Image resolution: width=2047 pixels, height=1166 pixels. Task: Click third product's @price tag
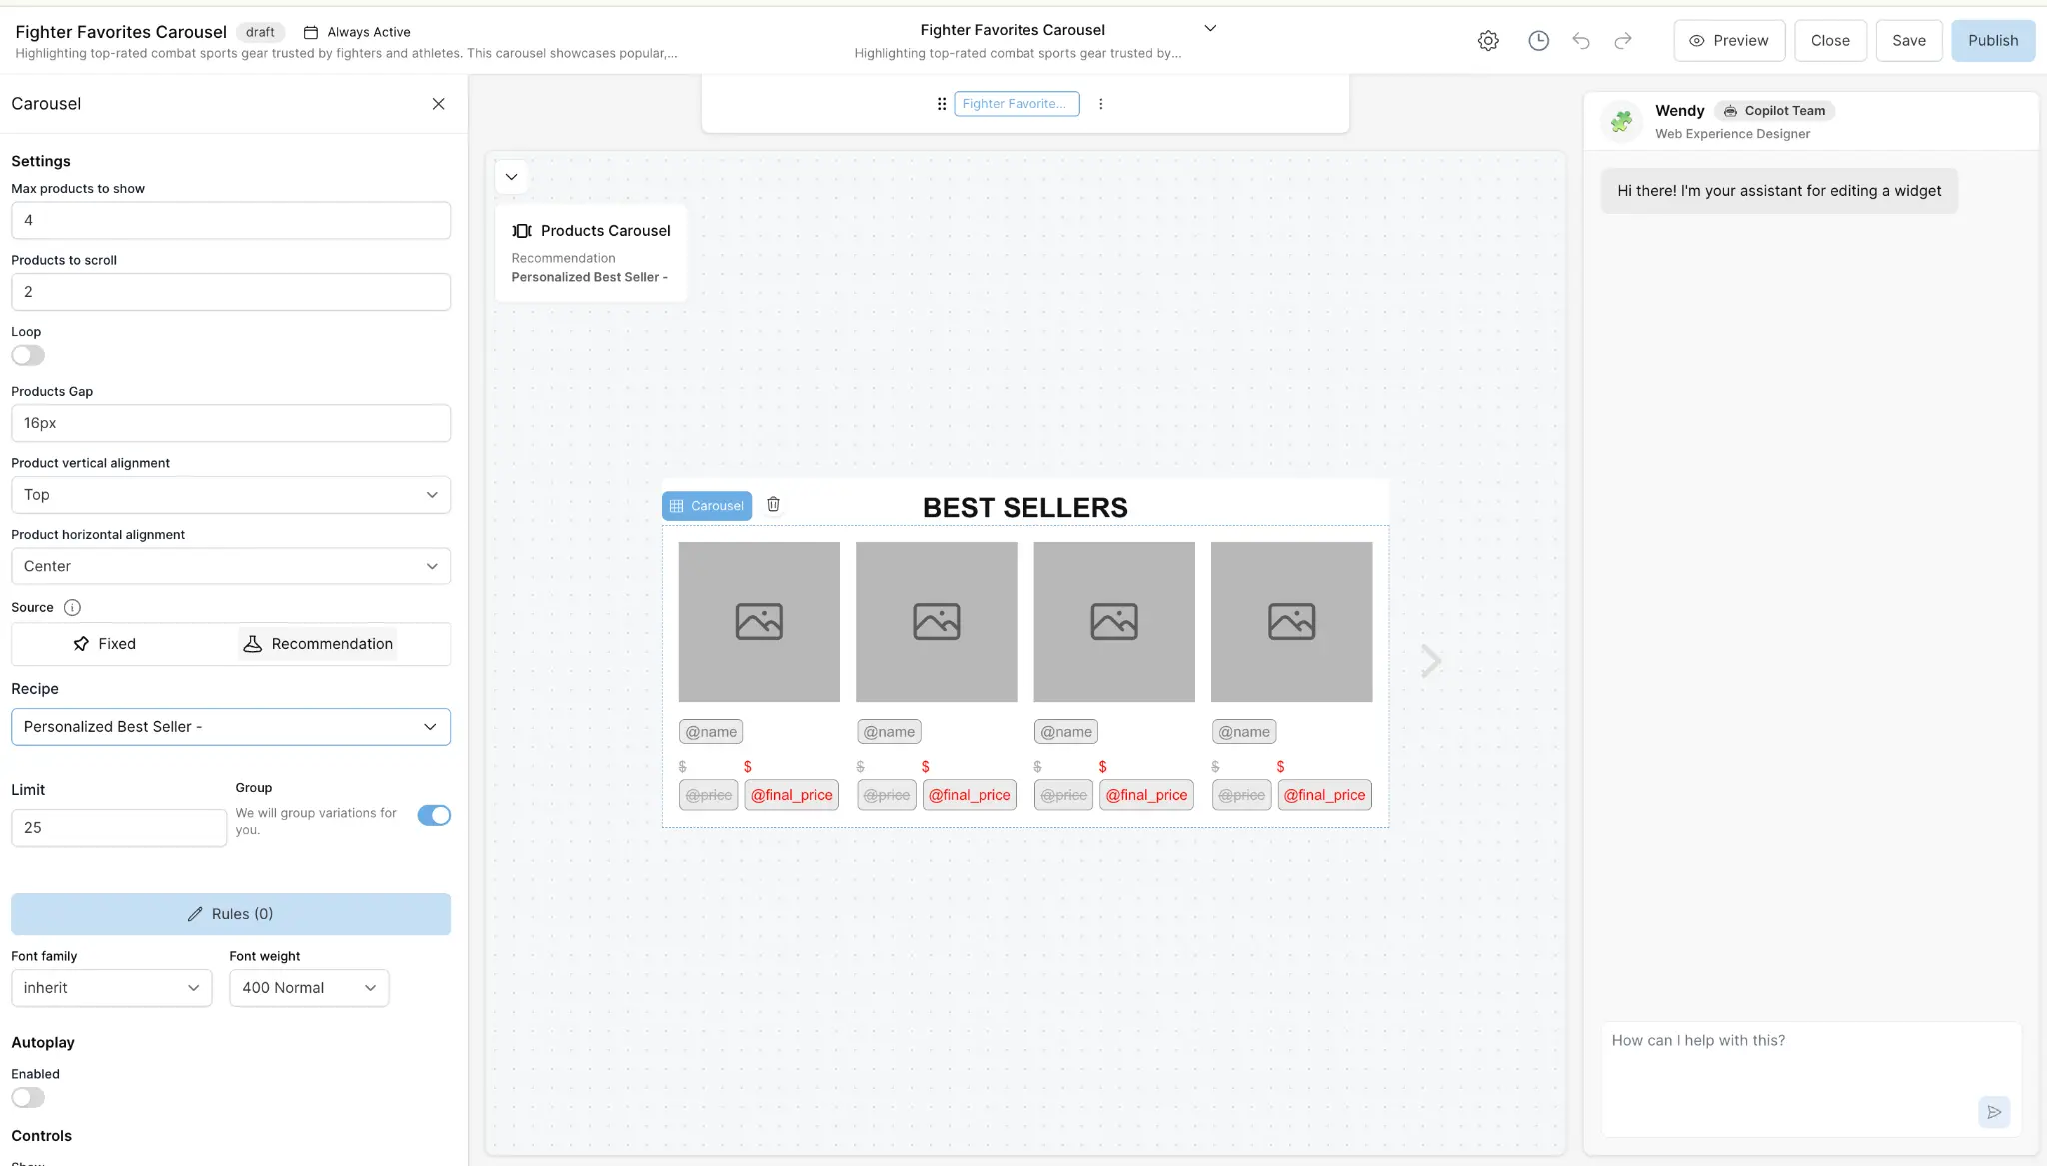[1063, 795]
